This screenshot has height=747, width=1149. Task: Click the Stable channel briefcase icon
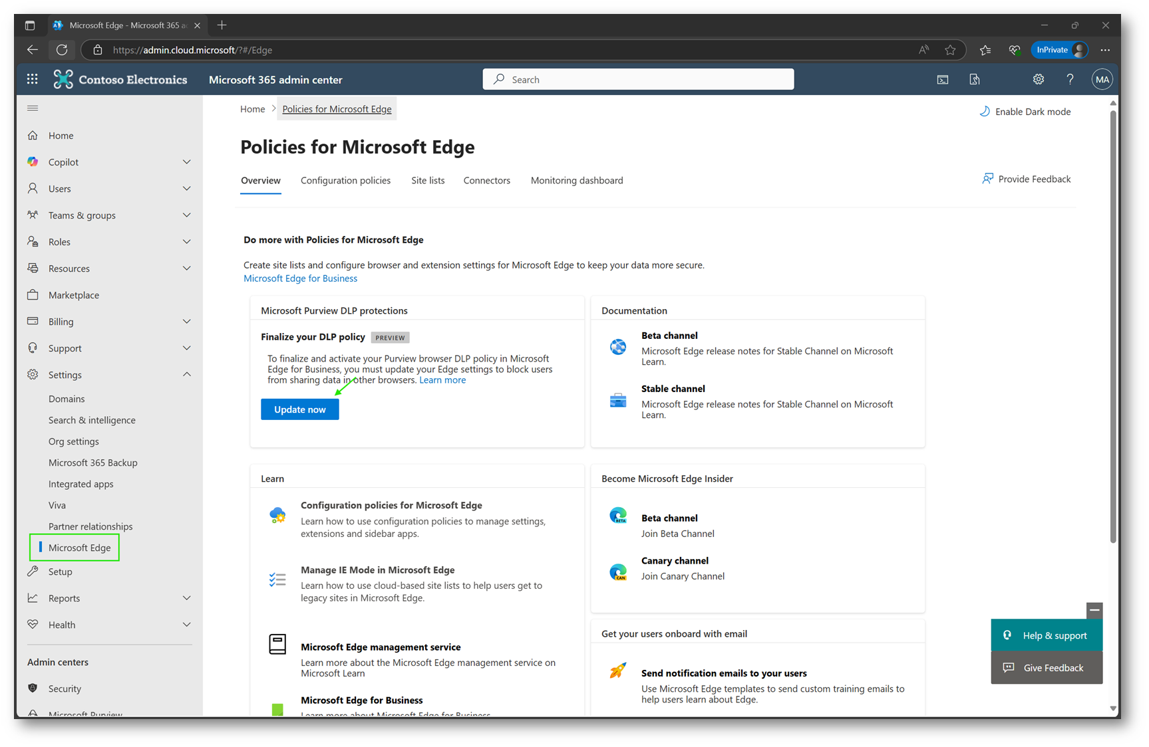pos(618,400)
